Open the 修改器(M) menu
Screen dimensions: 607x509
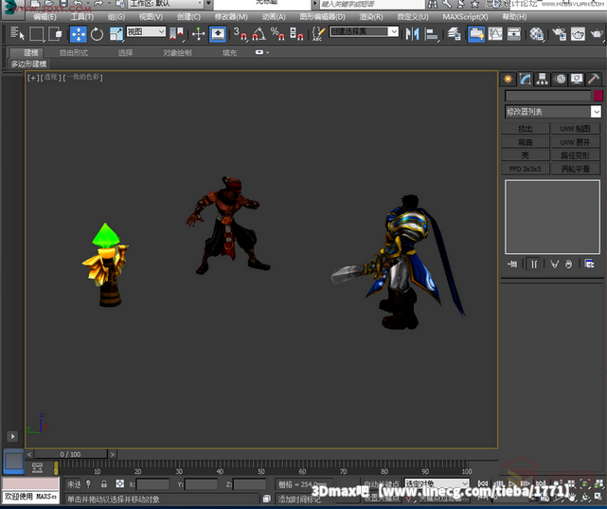coord(231,17)
